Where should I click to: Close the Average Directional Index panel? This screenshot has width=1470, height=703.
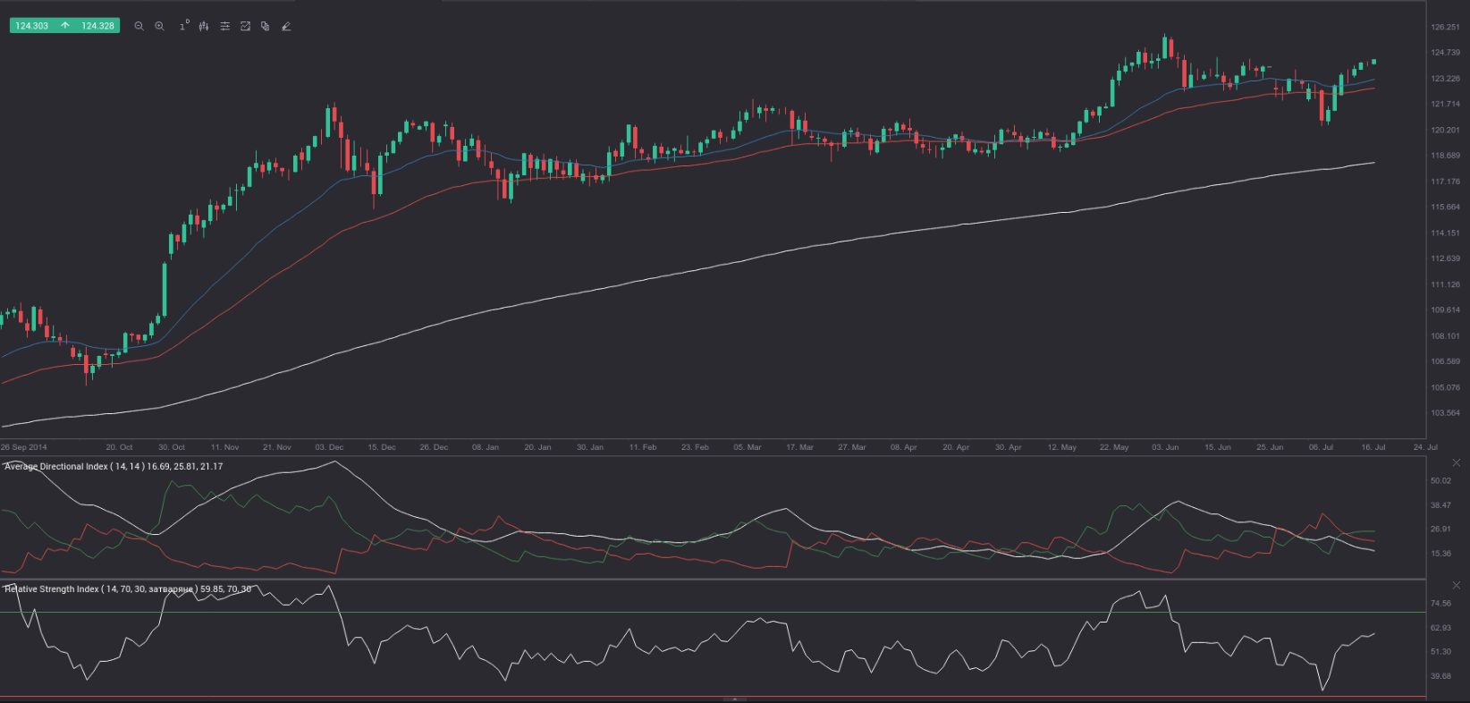click(1457, 462)
